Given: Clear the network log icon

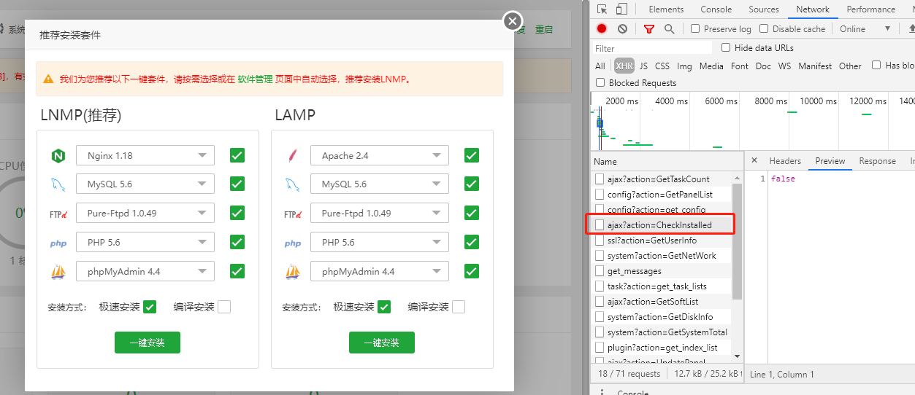Looking at the screenshot, I should tap(622, 29).
